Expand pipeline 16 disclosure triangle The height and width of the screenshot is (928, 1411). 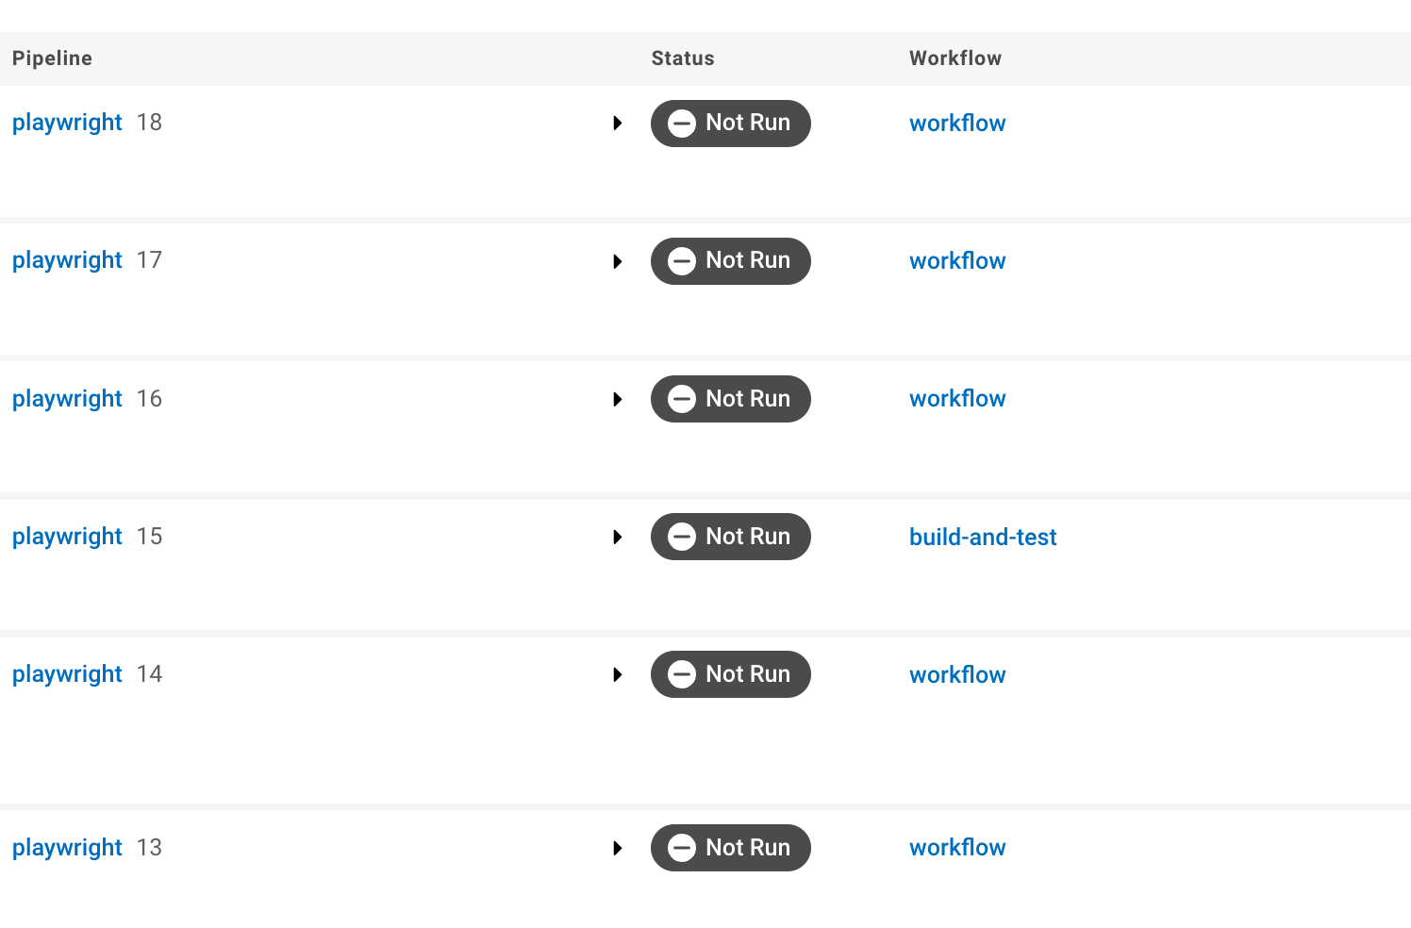pos(618,399)
